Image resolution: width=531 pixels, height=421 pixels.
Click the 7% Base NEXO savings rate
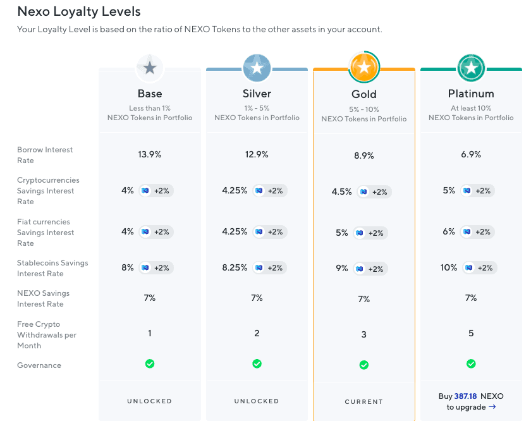coord(150,298)
